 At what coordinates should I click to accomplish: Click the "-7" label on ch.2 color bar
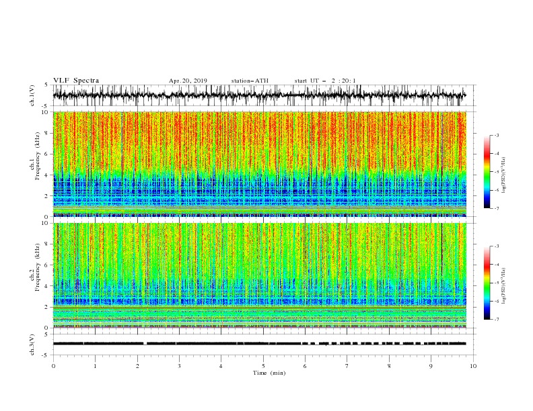(x=497, y=320)
